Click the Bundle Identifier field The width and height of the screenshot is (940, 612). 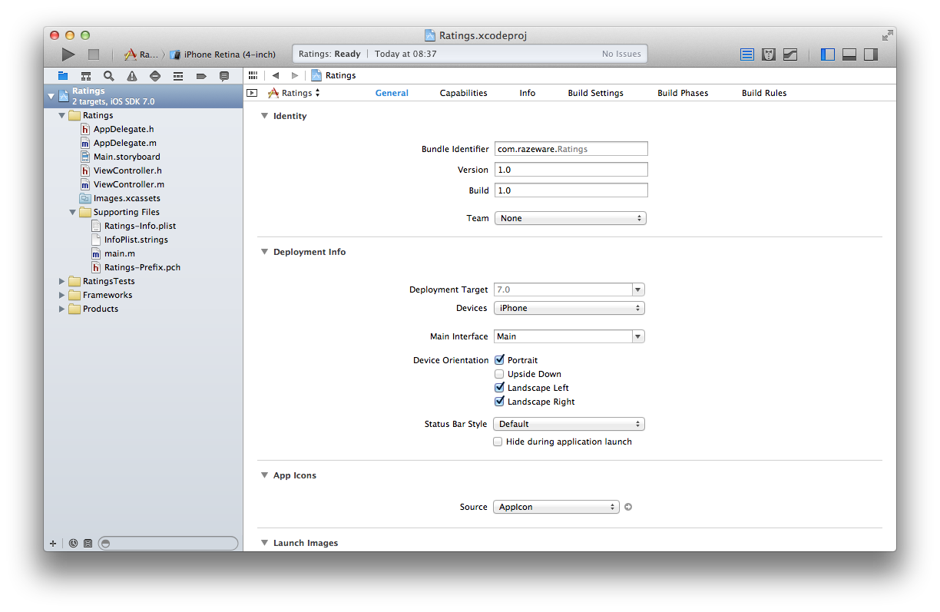coord(571,149)
